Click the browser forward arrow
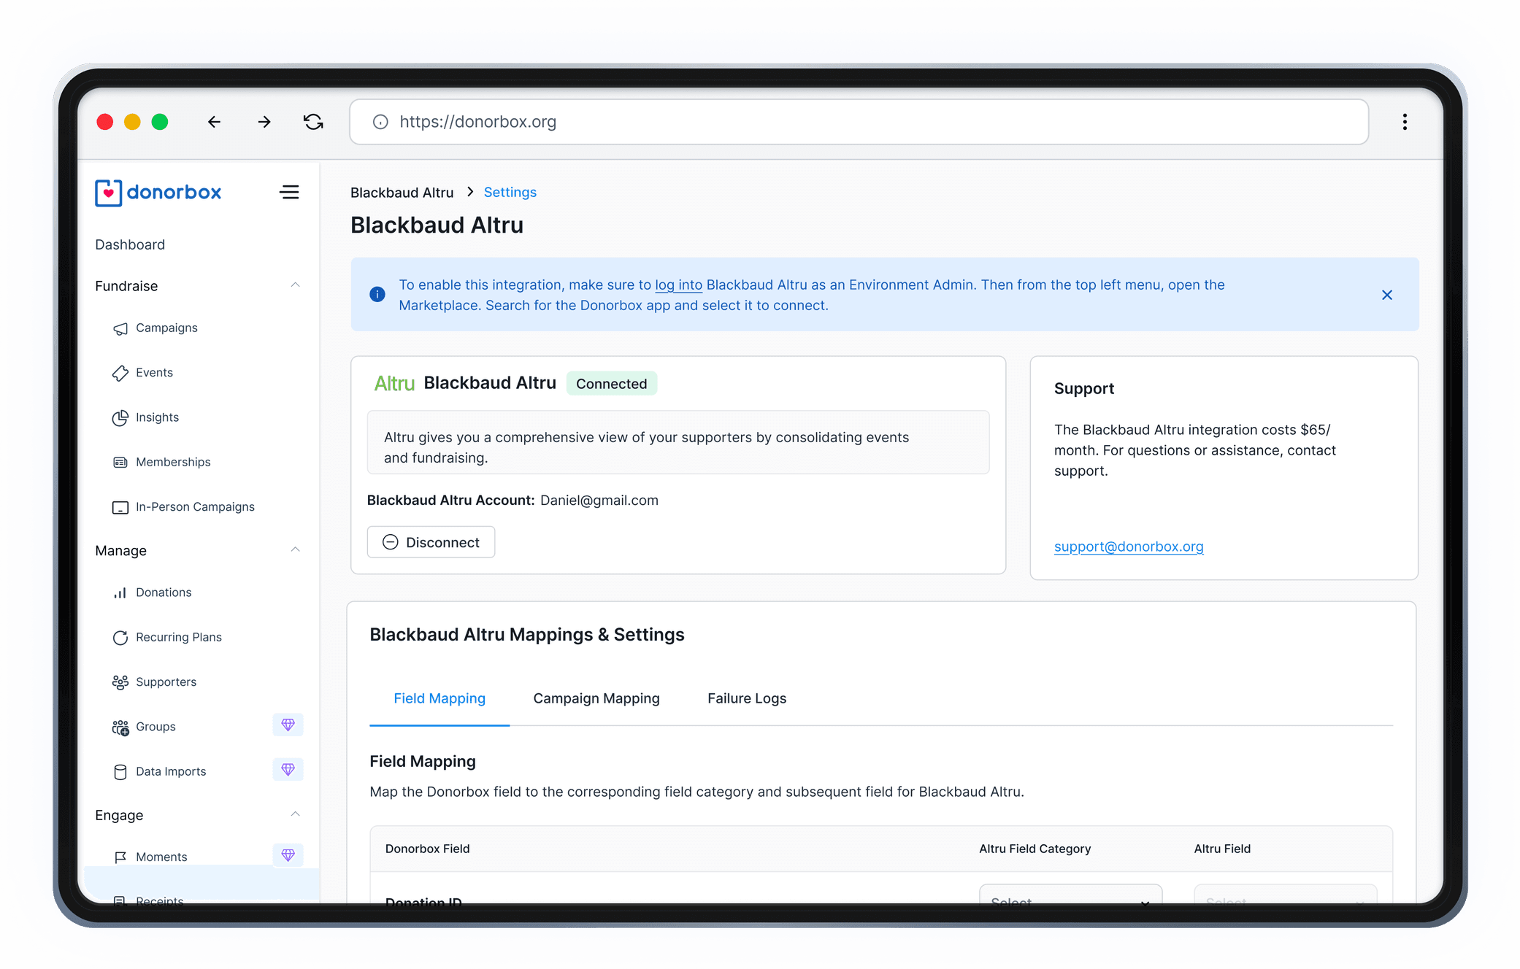 click(x=264, y=122)
